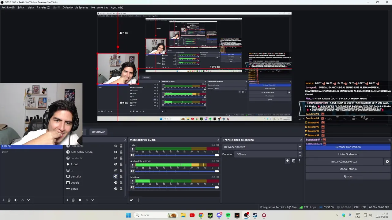392x220 pixels.
Task: Open the Vista menu
Action: point(31,7)
